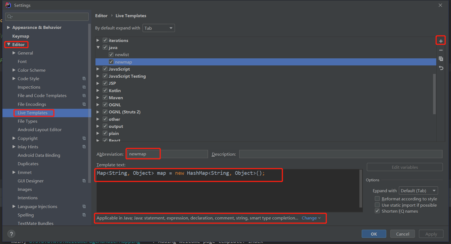Click inside the Template text editor
The image size is (451, 244).
pyautogui.click(x=228, y=191)
